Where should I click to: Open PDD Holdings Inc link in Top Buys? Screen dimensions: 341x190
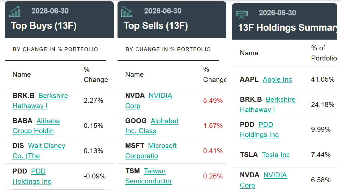pyautogui.click(x=32, y=176)
